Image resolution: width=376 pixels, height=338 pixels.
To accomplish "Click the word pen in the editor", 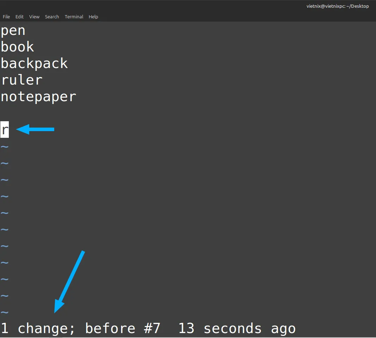I will (x=13, y=31).
